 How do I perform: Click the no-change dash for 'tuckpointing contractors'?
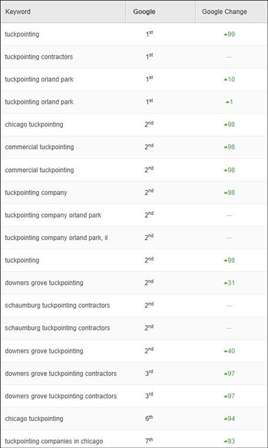(x=229, y=57)
